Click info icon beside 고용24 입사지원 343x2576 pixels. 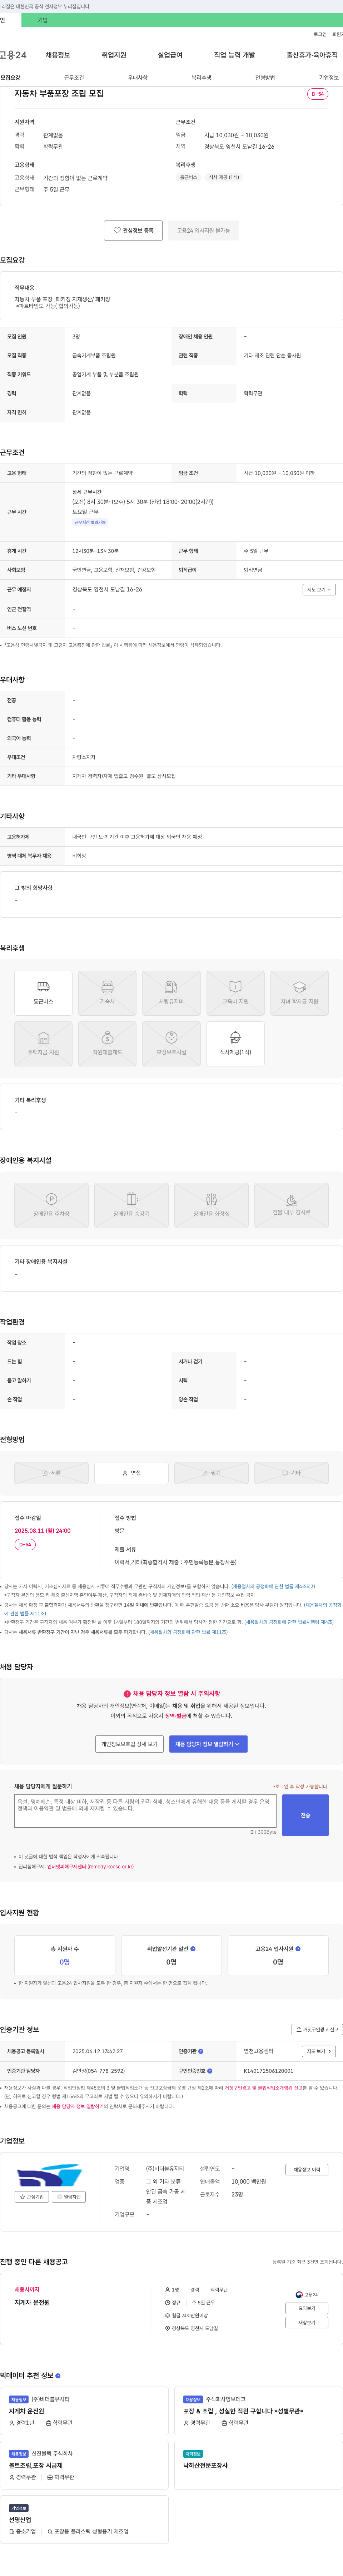(x=298, y=1949)
